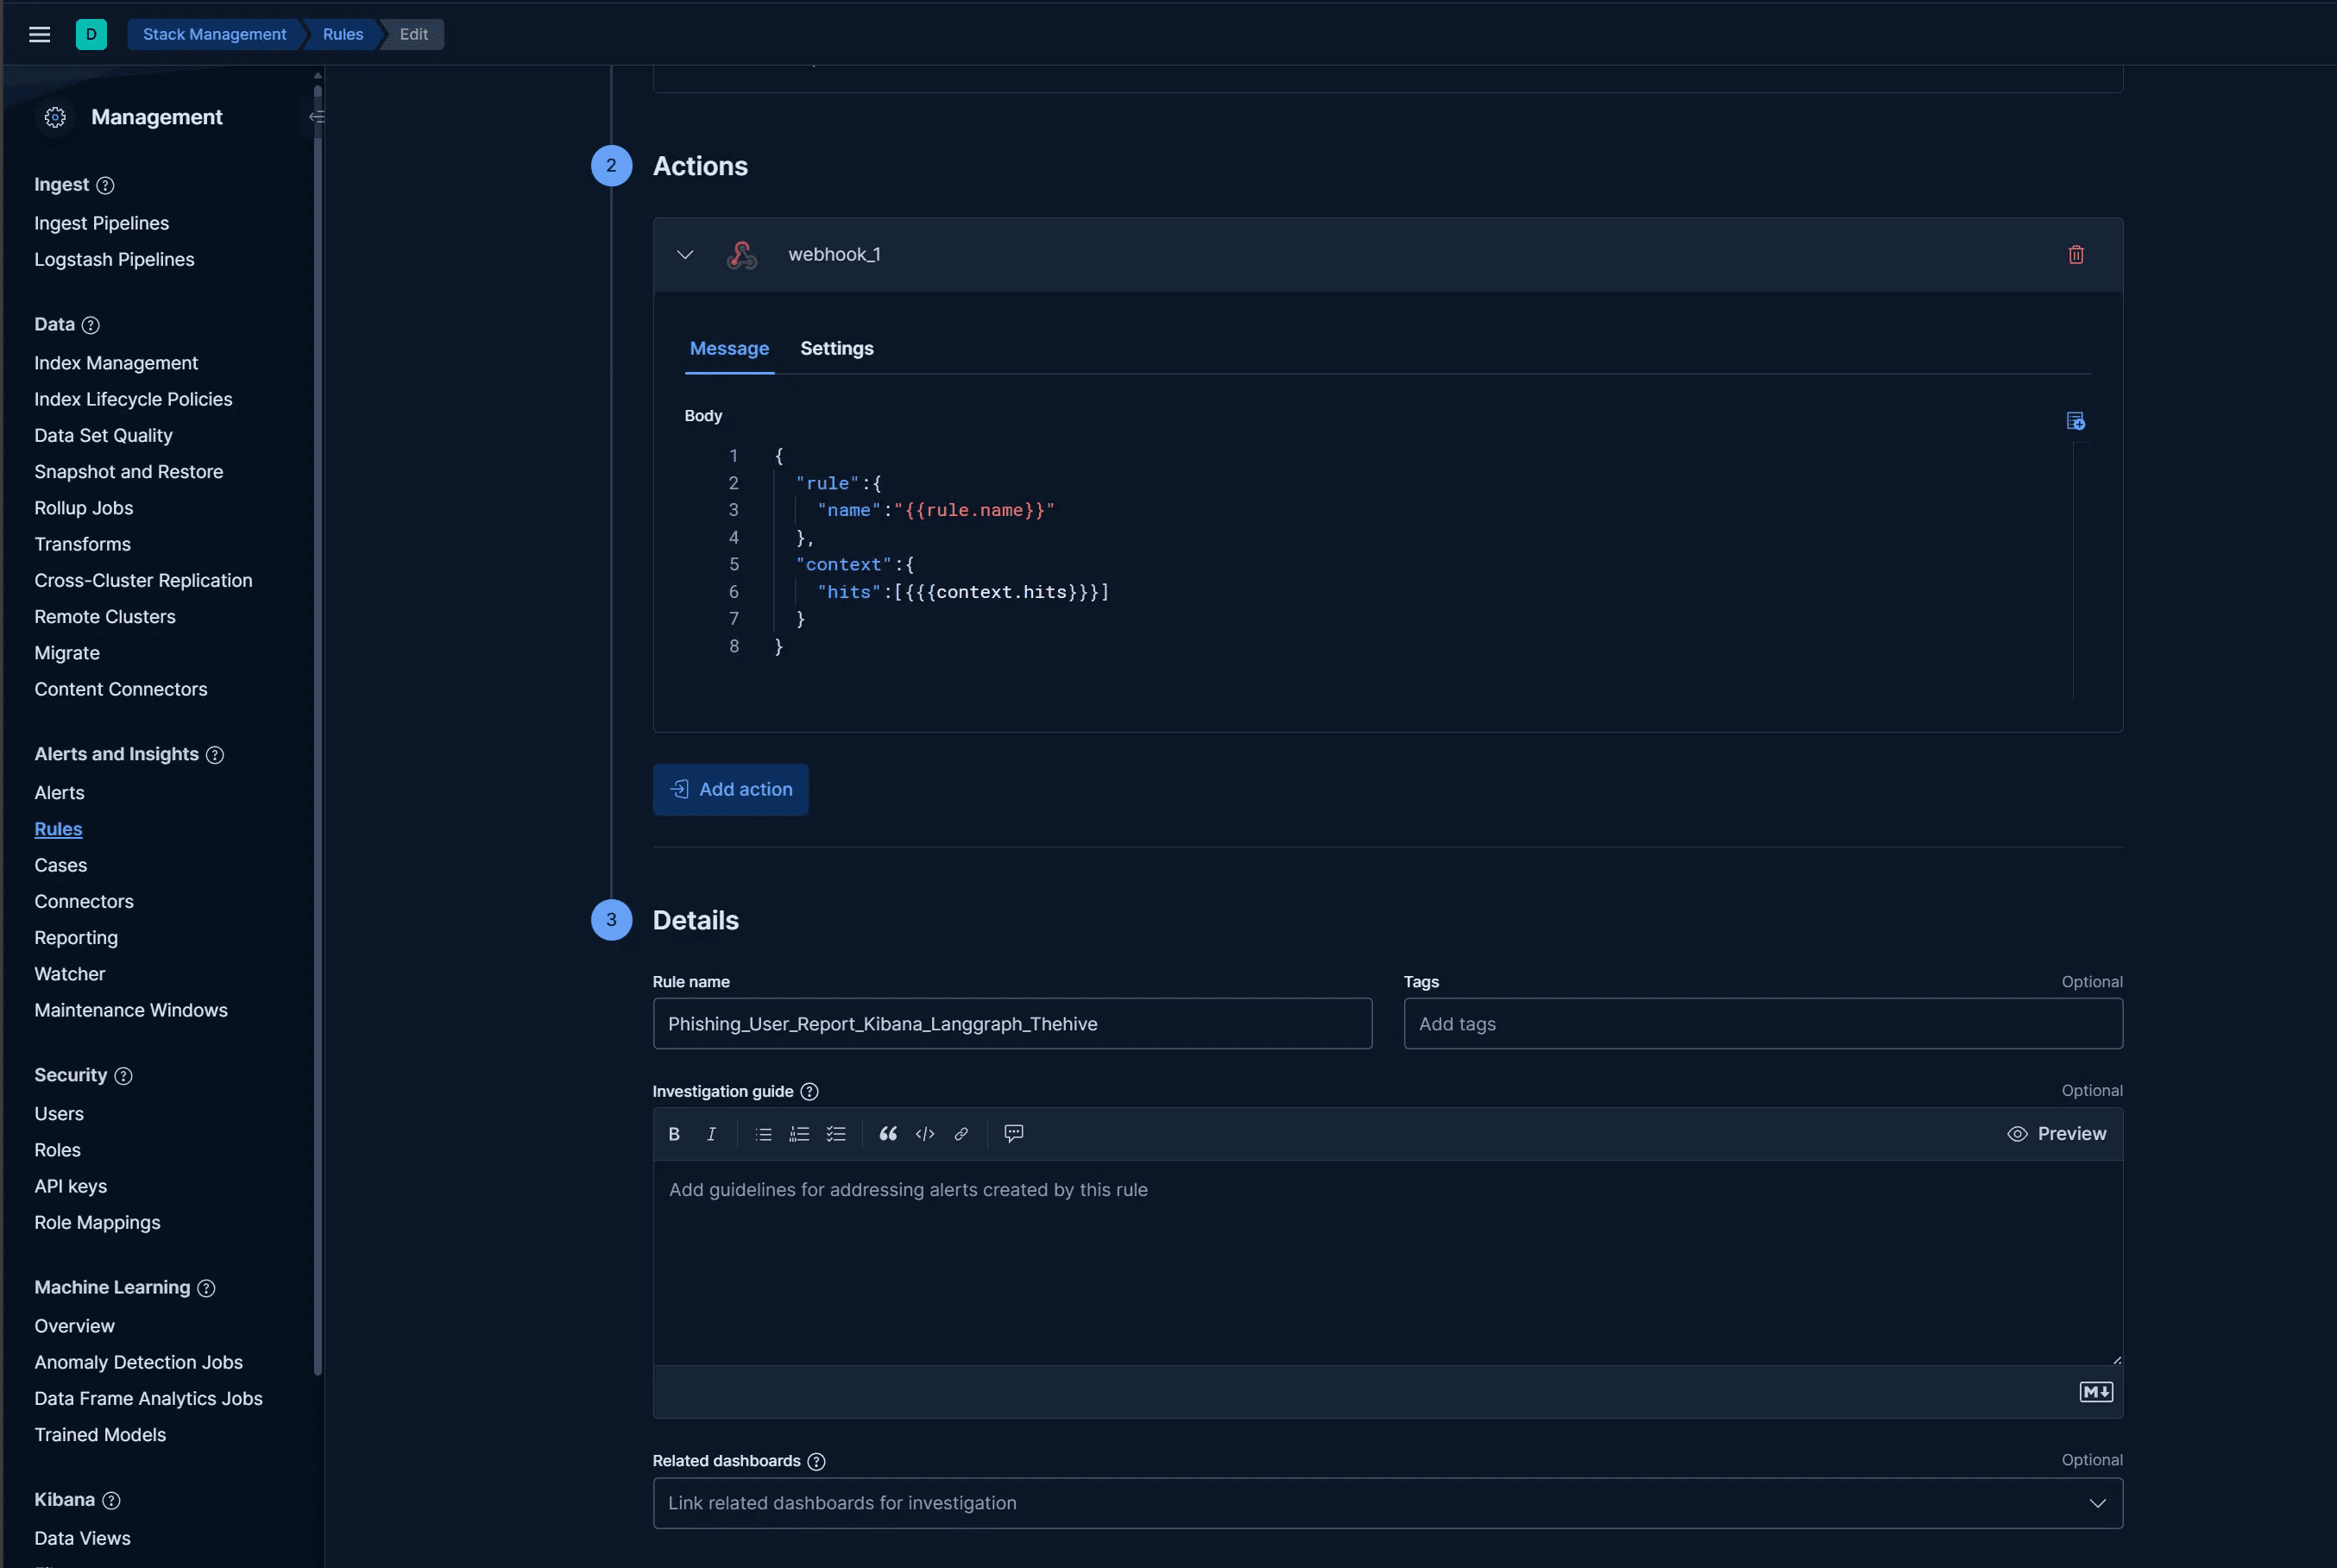Insert quote block in Investigation guide
Image resolution: width=2337 pixels, height=1568 pixels.
[888, 1134]
